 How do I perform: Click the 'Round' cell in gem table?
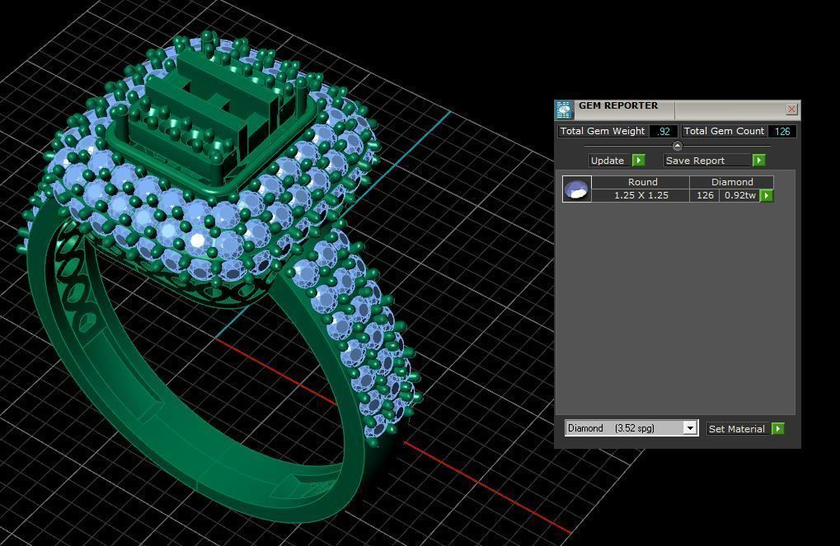(641, 182)
